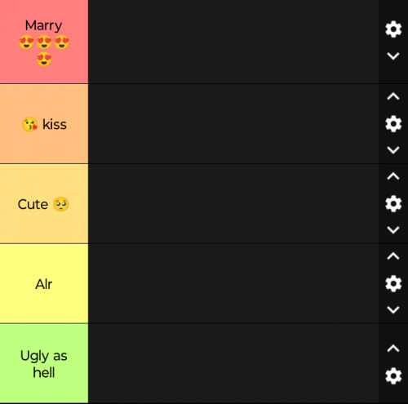Viewport: 408px width, 404px height.
Task: Click empty row area of Marry tier
Action: click(x=233, y=42)
